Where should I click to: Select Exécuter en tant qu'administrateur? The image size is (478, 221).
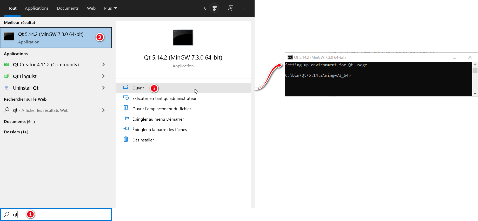click(183, 98)
